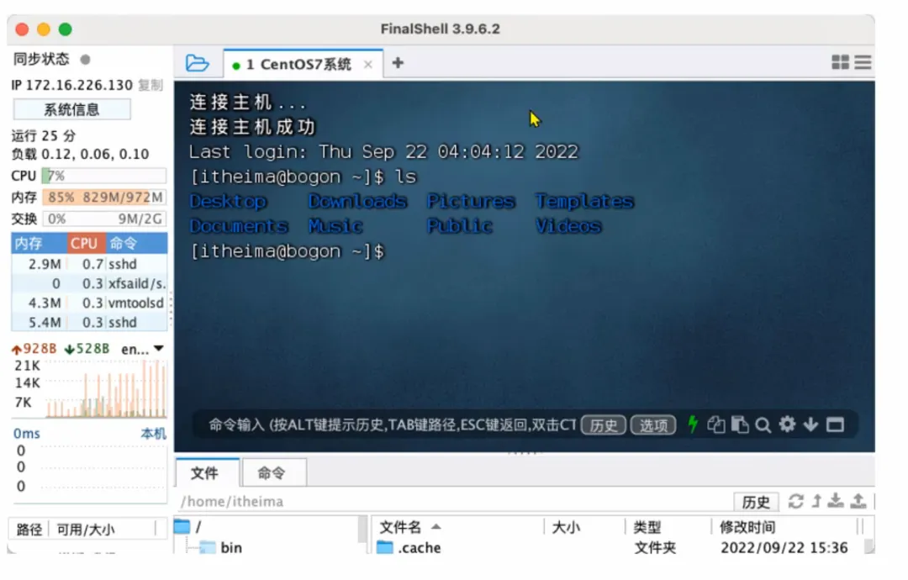The width and height of the screenshot is (908, 580).
Task: Click the file download icon
Action: [x=836, y=501]
